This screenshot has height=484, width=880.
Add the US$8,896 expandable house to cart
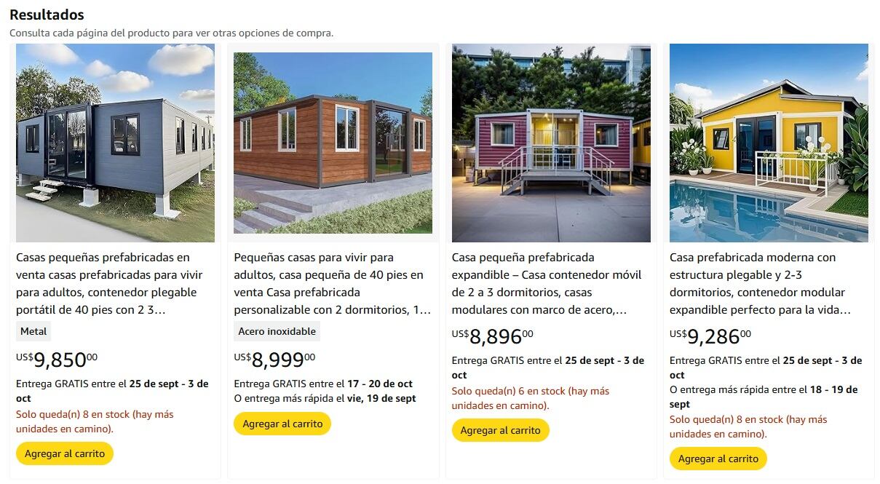[x=500, y=429]
